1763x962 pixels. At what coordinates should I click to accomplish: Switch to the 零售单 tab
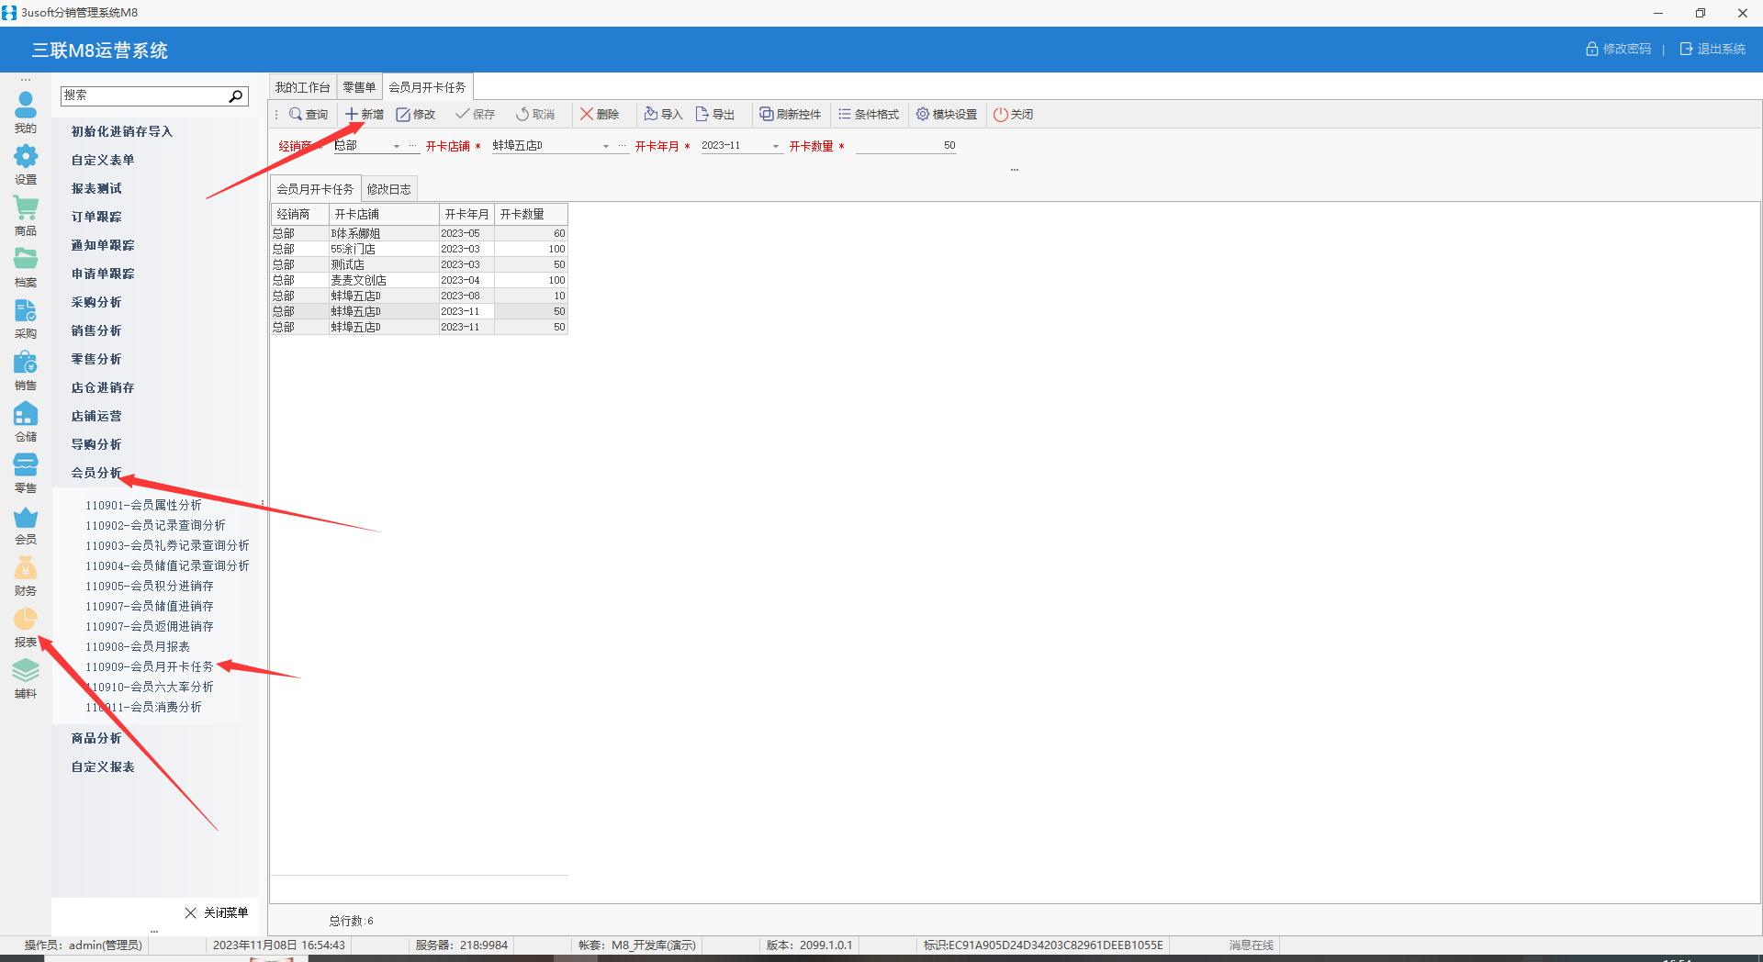359,87
